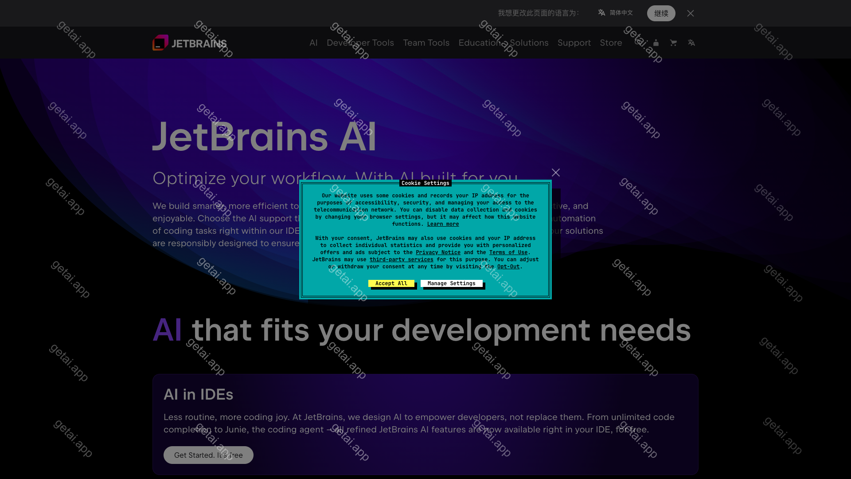This screenshot has height=479, width=851.
Task: Open the Store menu
Action: pyautogui.click(x=611, y=43)
